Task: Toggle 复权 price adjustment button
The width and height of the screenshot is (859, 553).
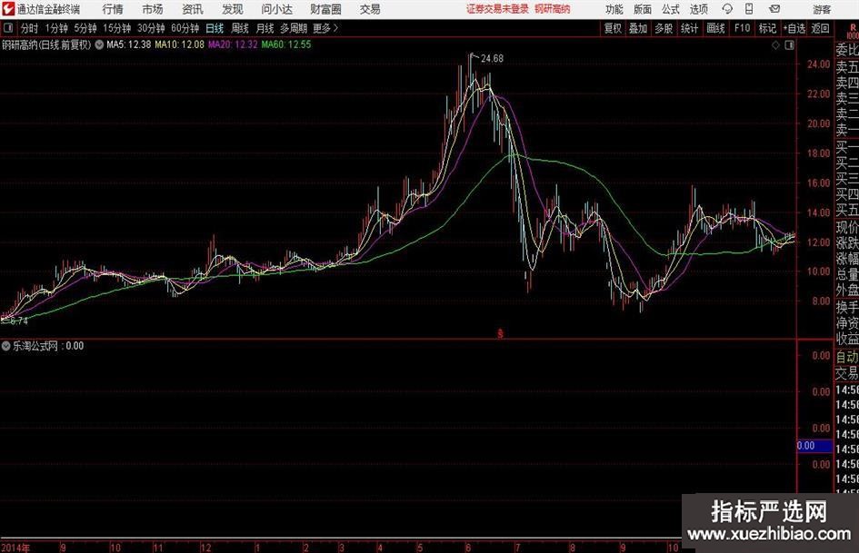Action: pyautogui.click(x=613, y=28)
